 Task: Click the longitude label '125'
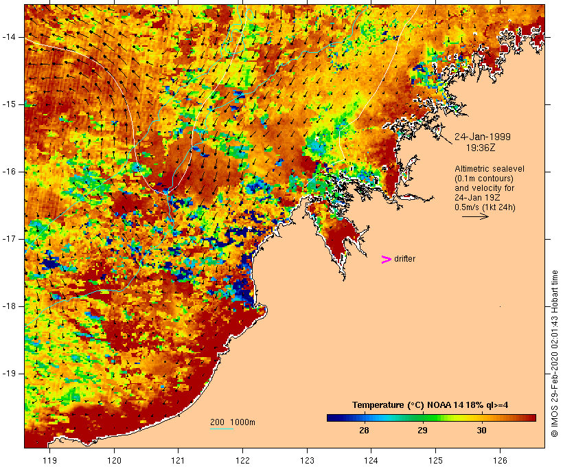coord(436,460)
